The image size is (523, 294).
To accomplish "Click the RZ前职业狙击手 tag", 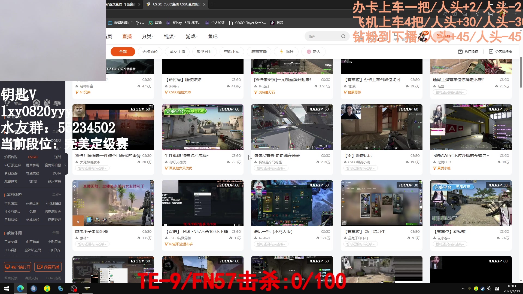I will pos(178,244).
